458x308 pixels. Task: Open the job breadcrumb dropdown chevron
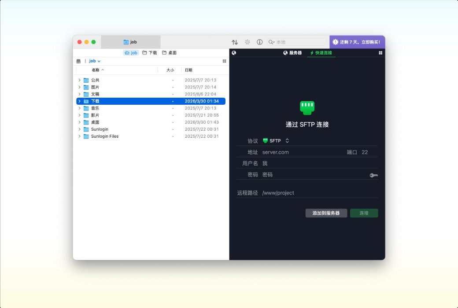click(98, 61)
